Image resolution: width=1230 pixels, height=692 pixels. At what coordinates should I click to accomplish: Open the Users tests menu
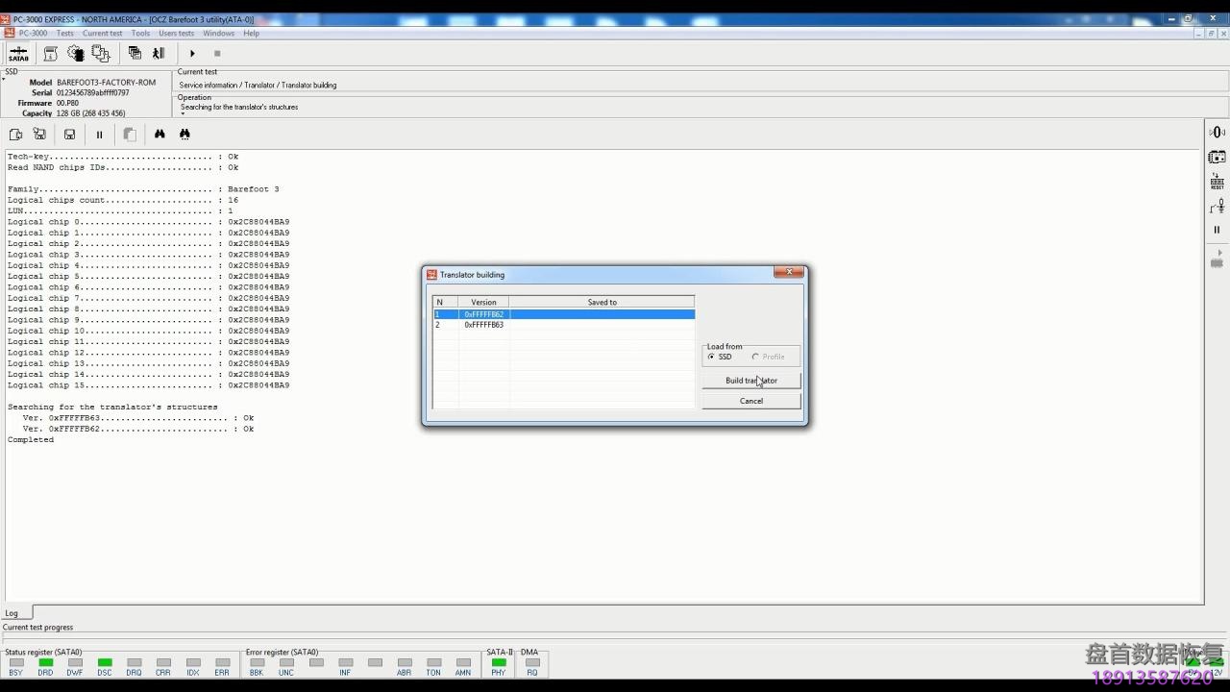(176, 34)
